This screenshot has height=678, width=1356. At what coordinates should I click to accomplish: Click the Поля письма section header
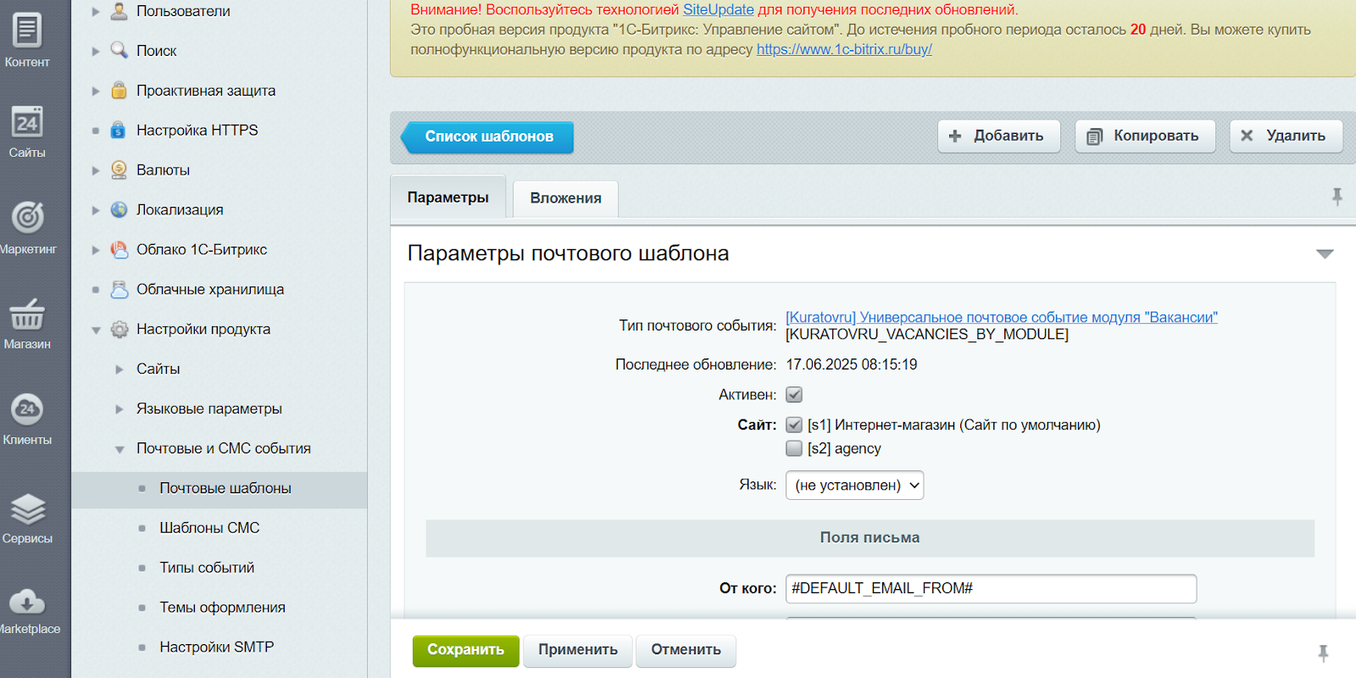870,538
